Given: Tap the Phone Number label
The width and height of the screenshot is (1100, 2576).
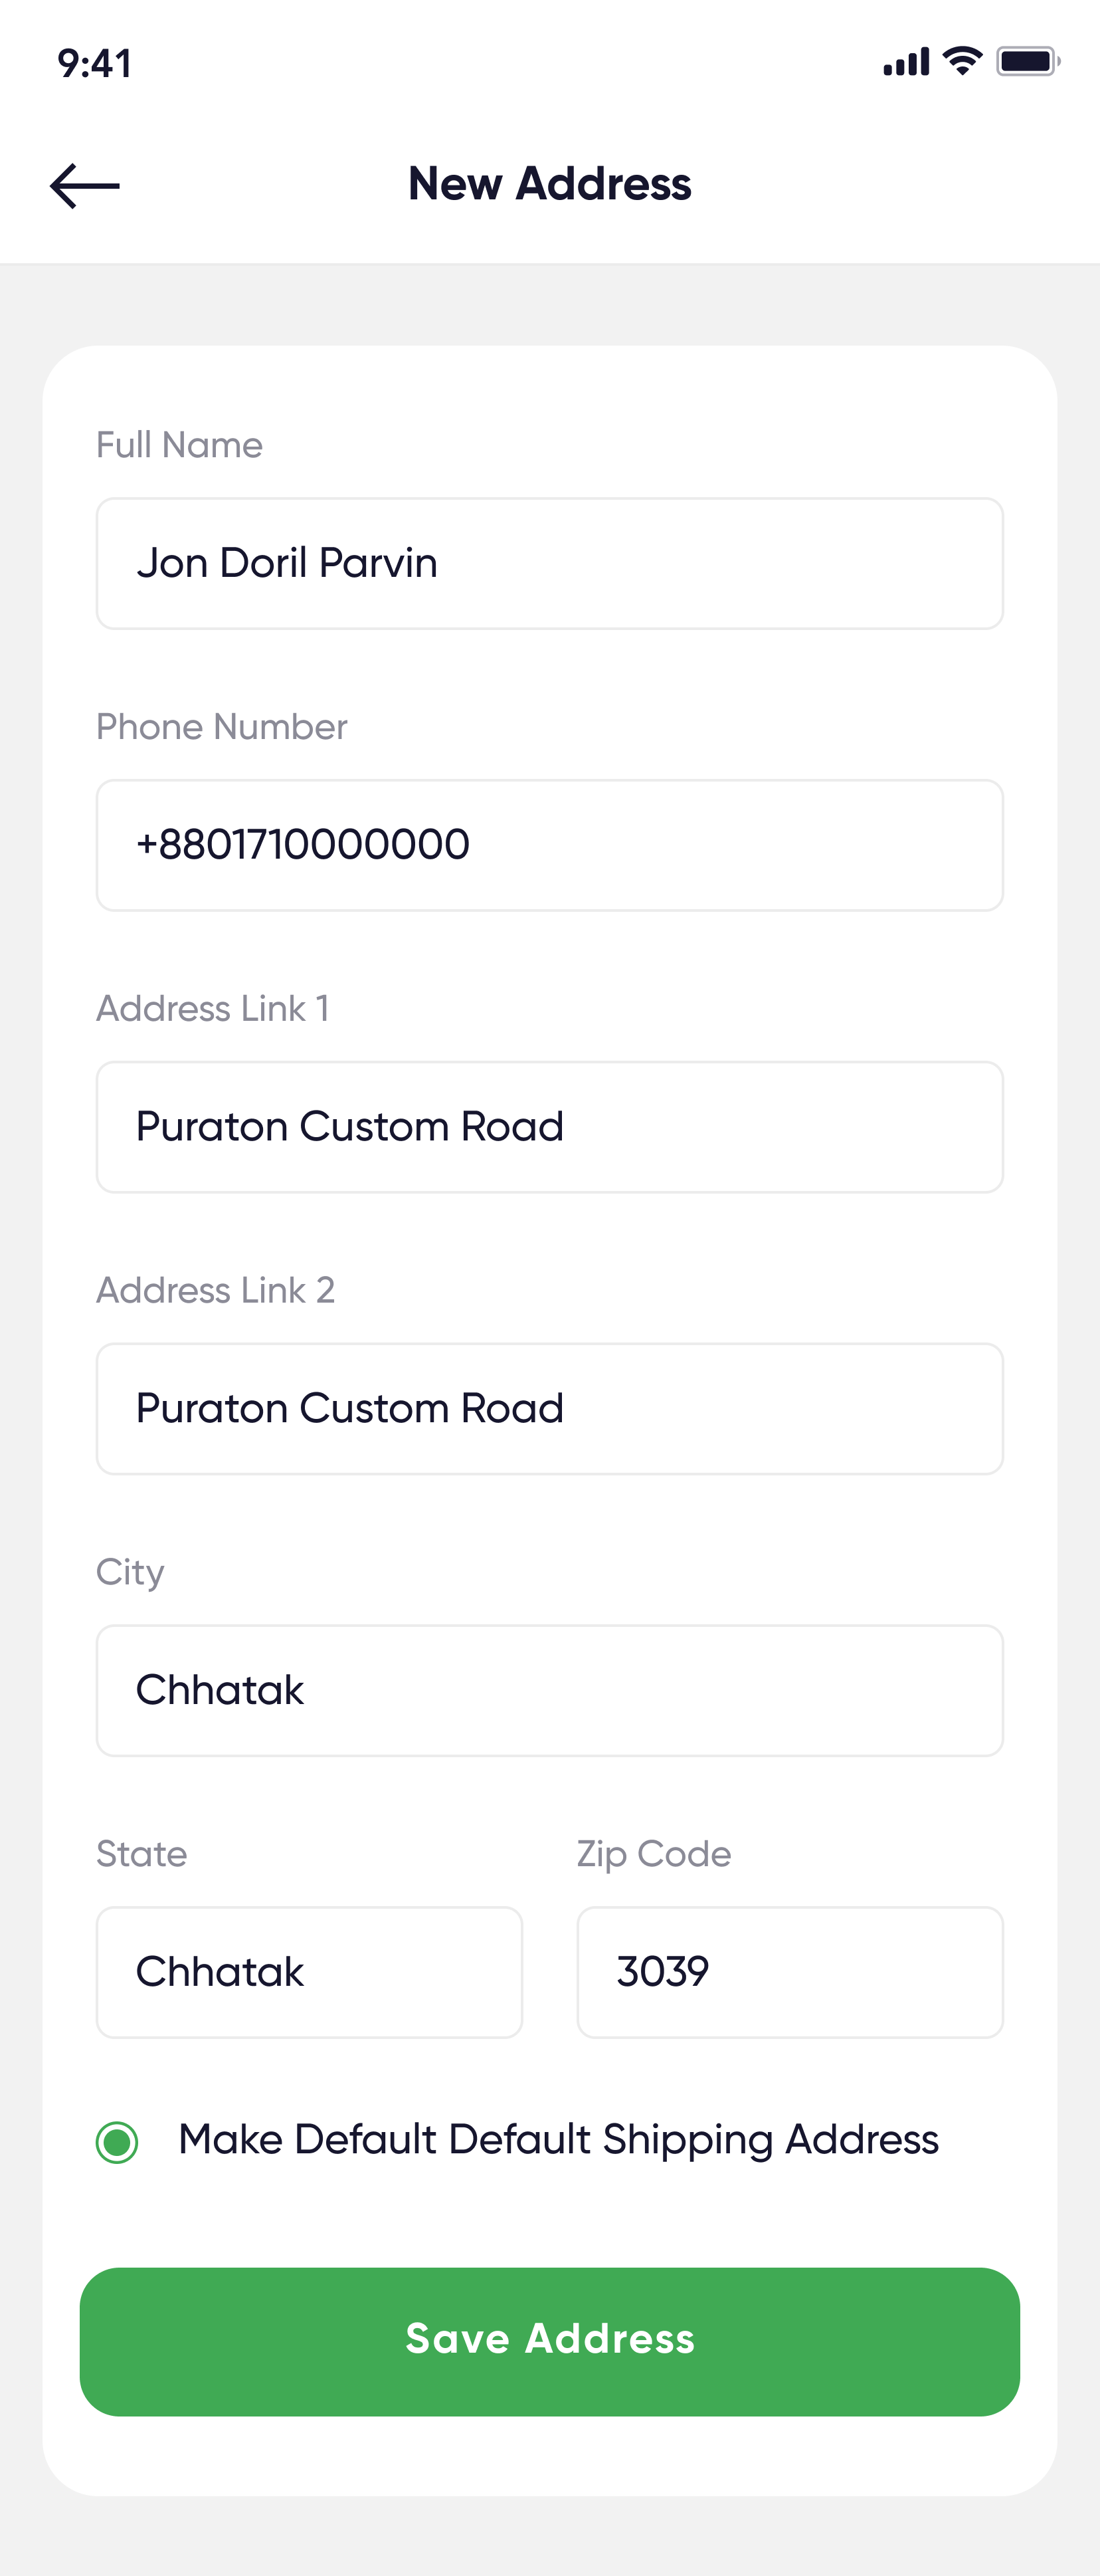Looking at the screenshot, I should tap(222, 727).
